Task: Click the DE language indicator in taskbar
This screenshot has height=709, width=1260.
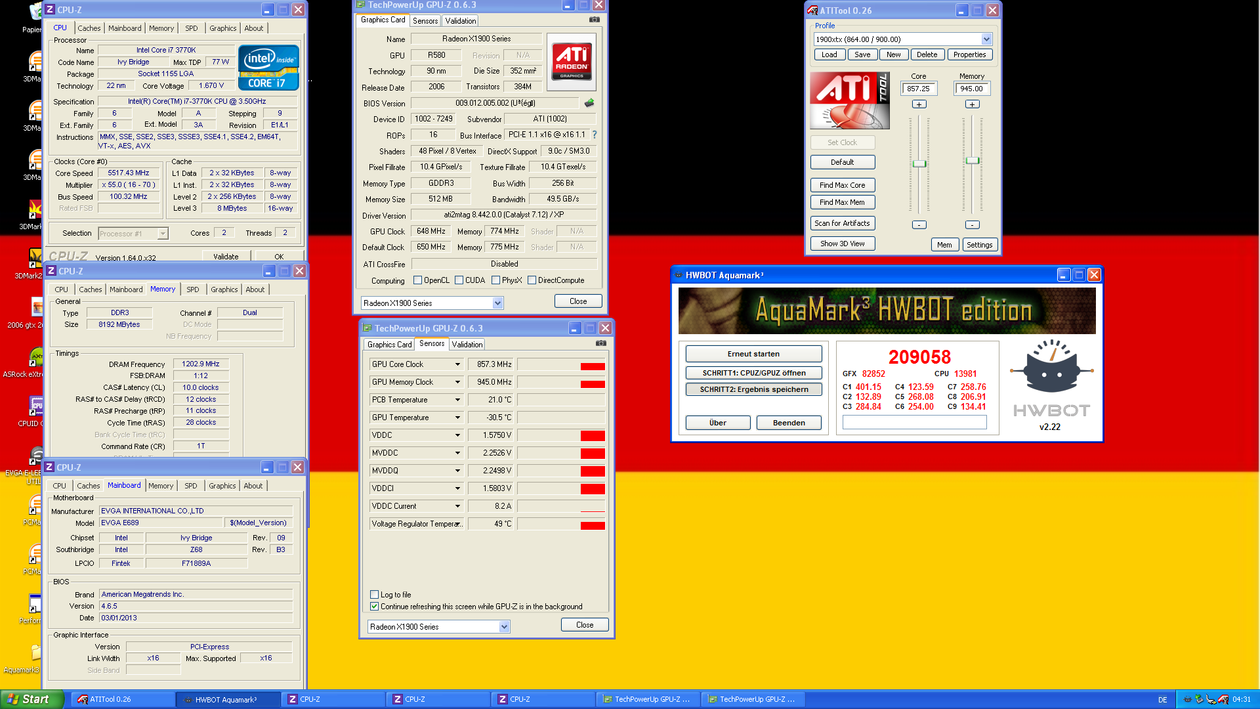Action: click(x=1163, y=700)
